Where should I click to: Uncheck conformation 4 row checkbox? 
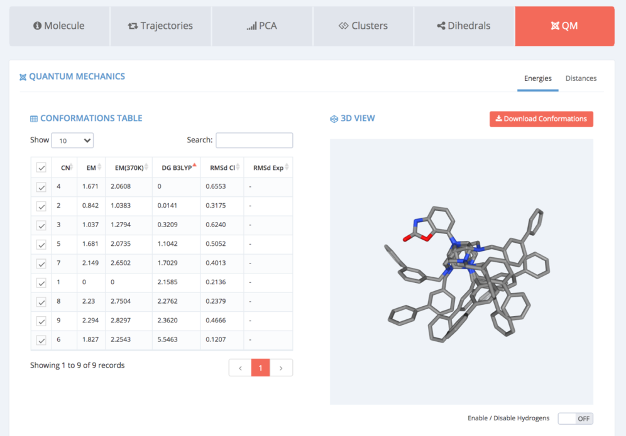click(x=41, y=187)
